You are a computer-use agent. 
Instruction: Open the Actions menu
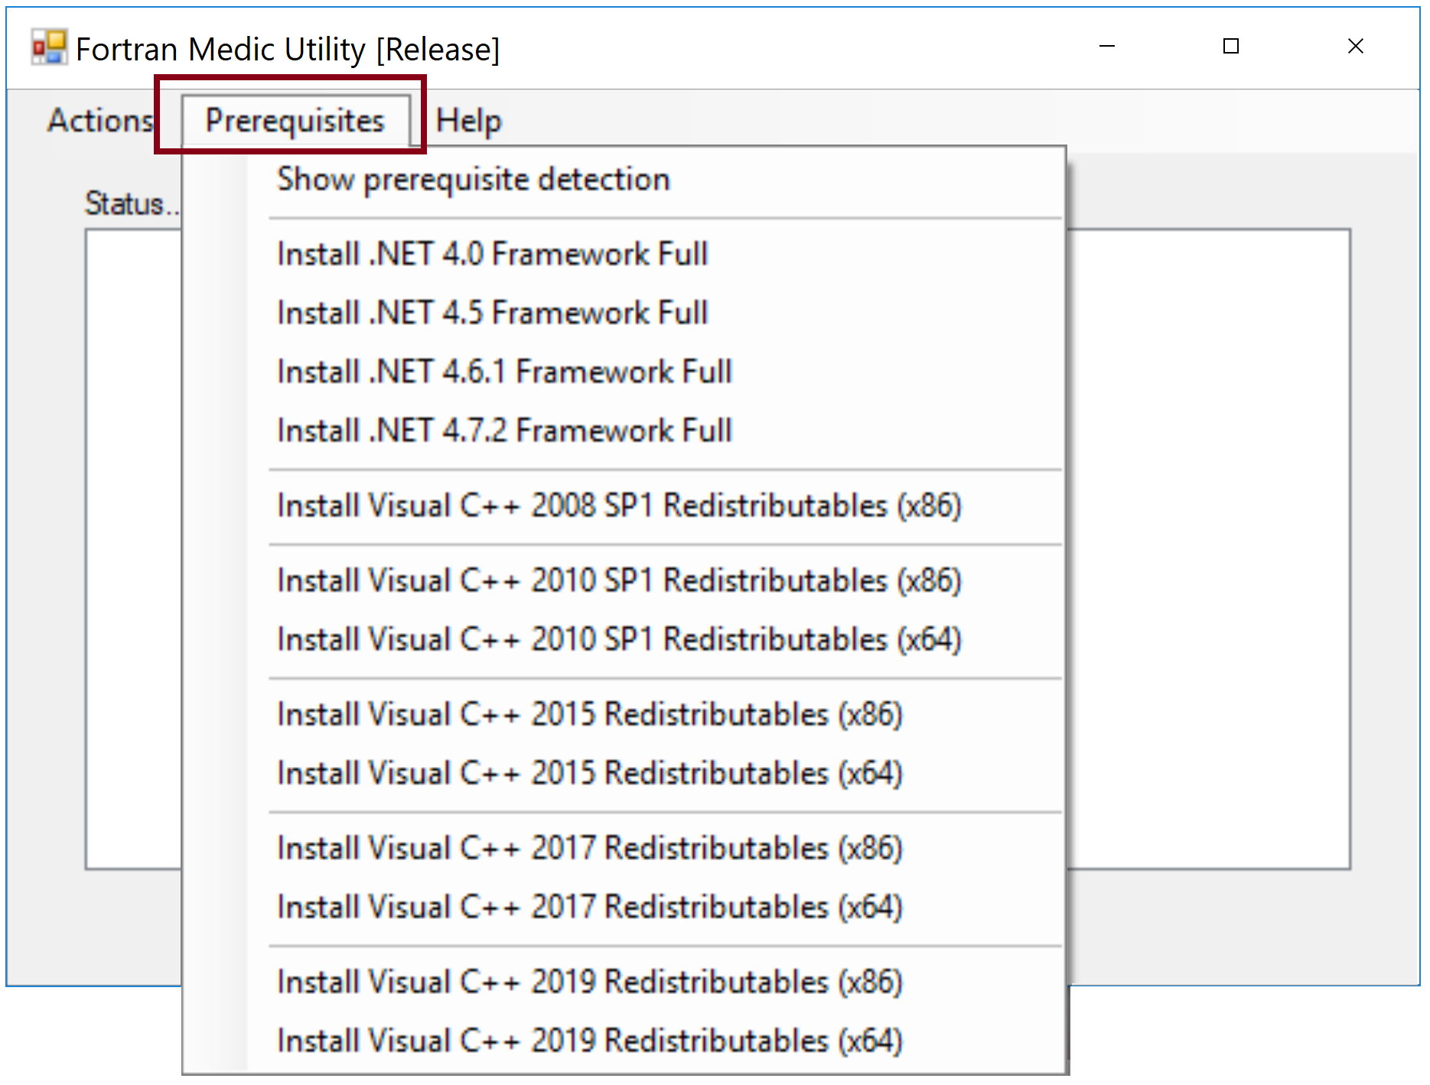click(101, 121)
